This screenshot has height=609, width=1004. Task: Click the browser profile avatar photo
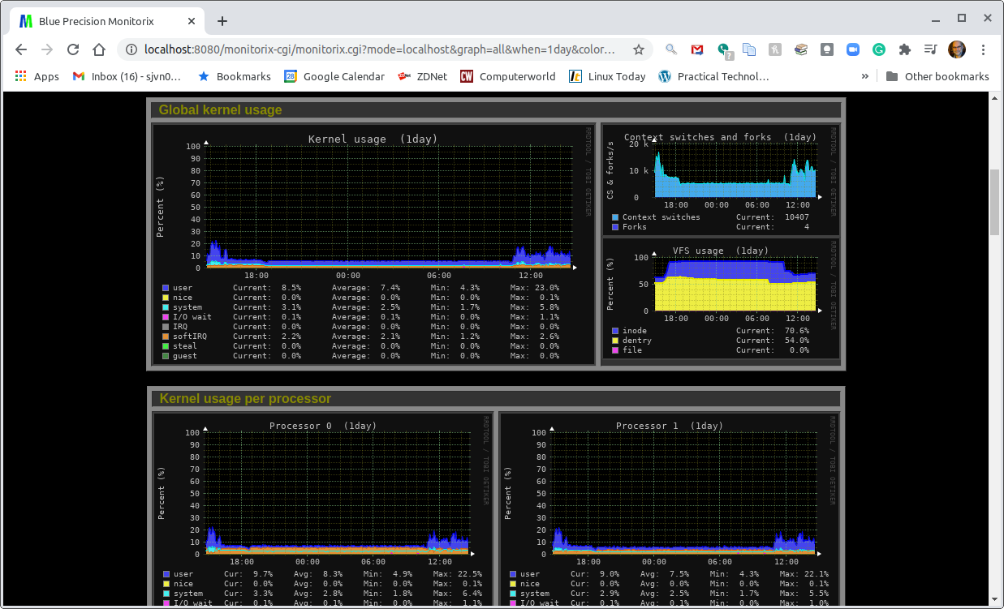[957, 49]
